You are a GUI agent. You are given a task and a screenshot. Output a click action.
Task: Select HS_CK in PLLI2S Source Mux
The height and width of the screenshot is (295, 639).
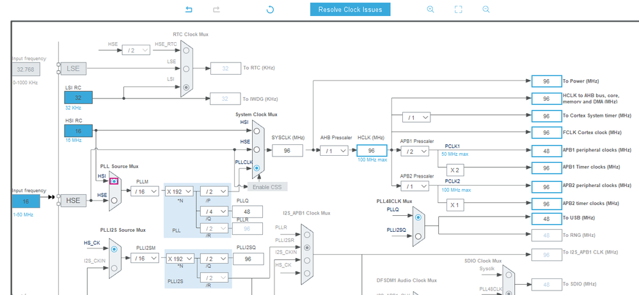pyautogui.click(x=114, y=248)
